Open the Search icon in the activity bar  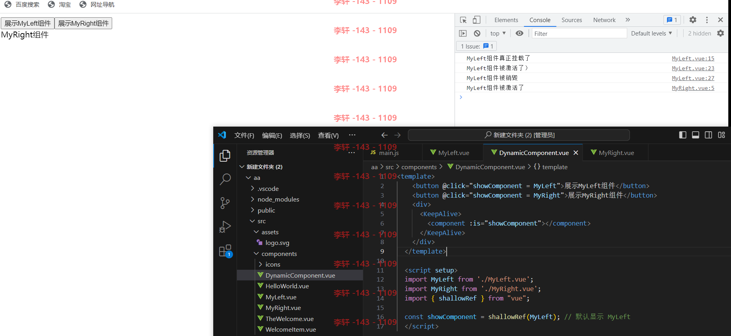225,179
